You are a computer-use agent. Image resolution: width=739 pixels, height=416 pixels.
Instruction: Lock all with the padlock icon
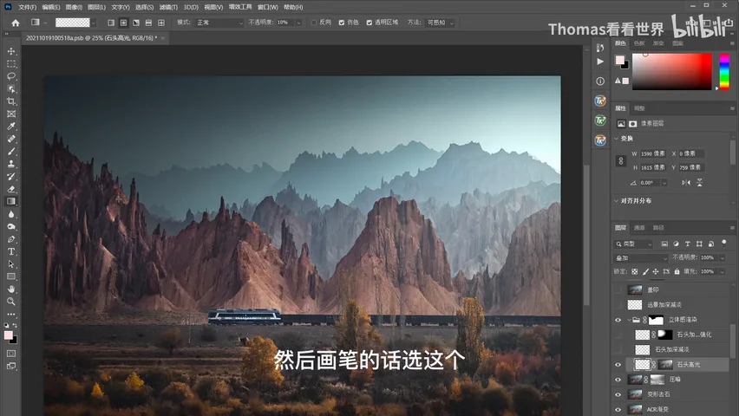677,271
